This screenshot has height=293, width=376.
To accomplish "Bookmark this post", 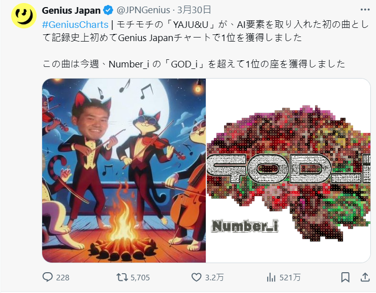I will point(346,277).
